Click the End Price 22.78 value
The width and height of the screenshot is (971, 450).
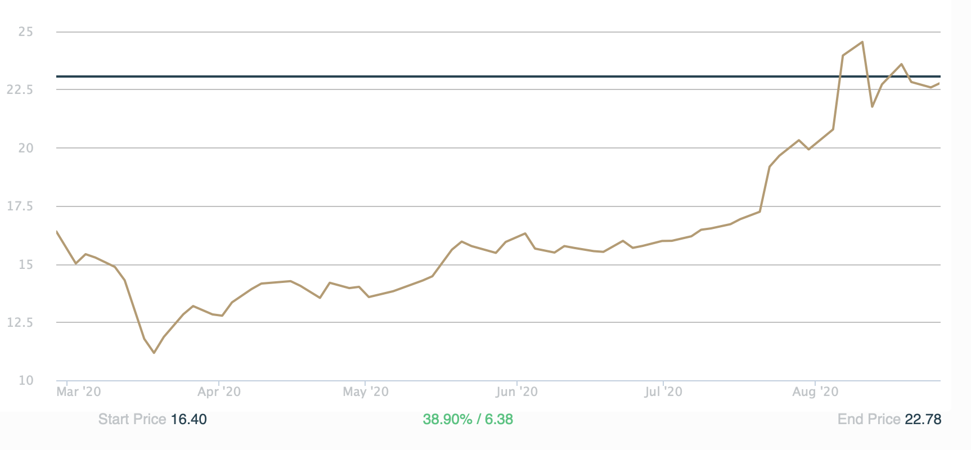pyautogui.click(x=923, y=420)
